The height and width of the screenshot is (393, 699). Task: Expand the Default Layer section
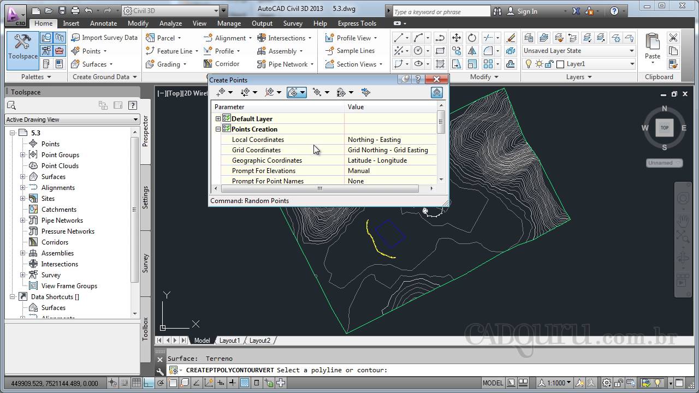218,119
